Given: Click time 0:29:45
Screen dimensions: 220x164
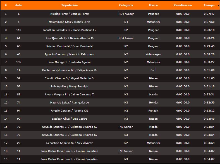Looking at the screenshot, I should 209,46.
